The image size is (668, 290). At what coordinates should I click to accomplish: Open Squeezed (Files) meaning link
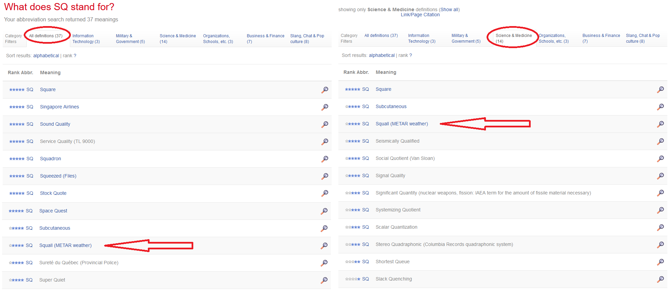pyautogui.click(x=58, y=176)
